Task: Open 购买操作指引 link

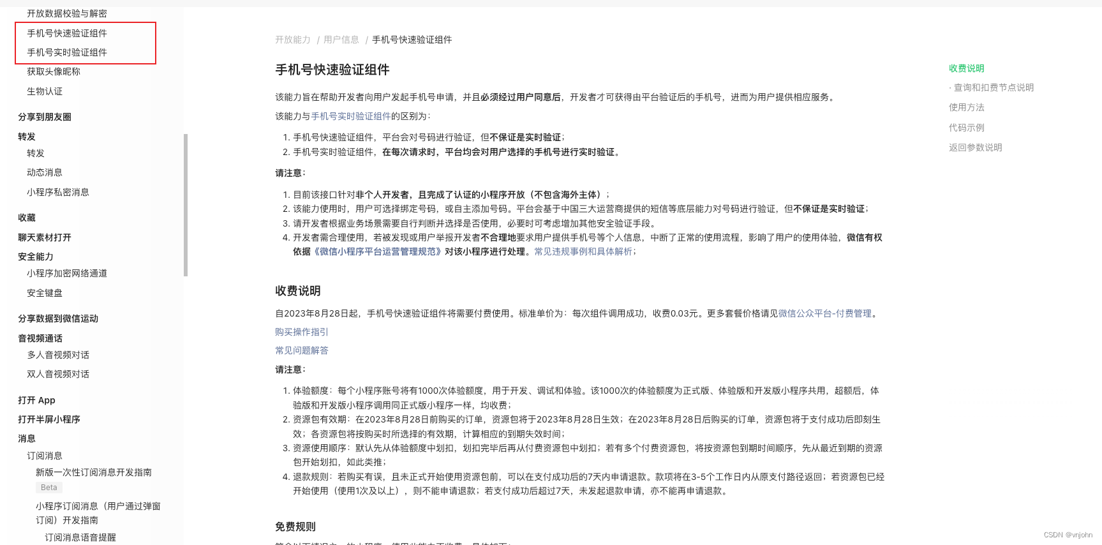Action: pyautogui.click(x=302, y=332)
